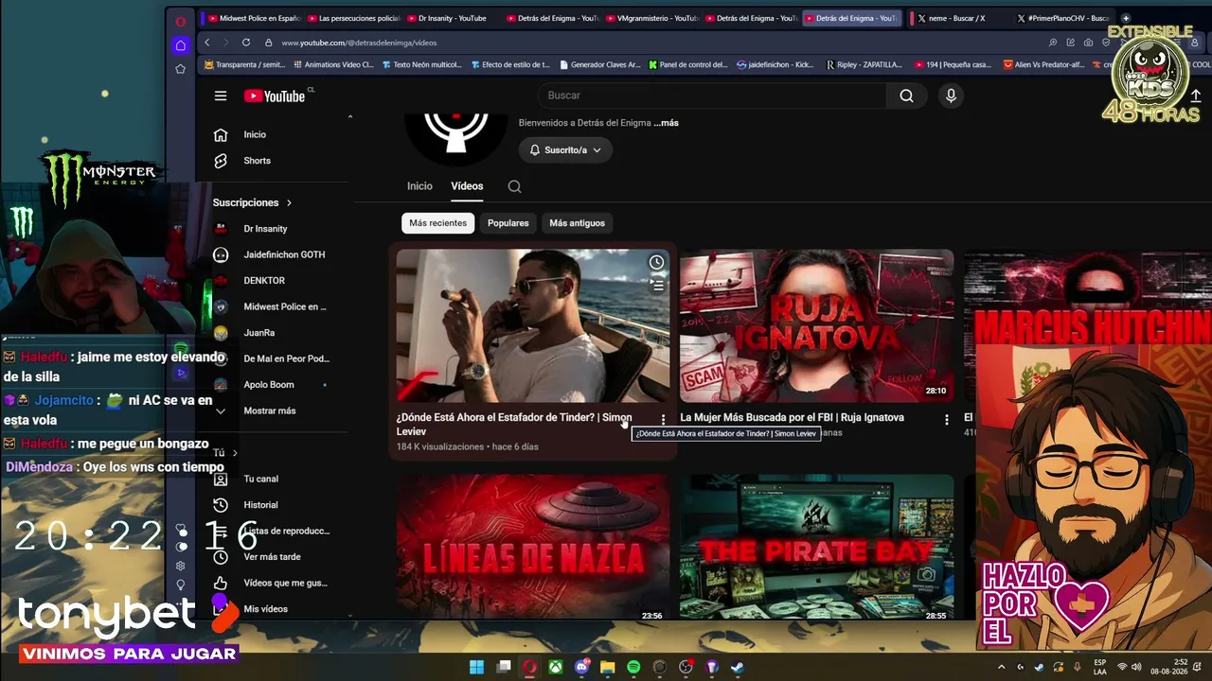Open the Ruja Ignatova video title link

792,418
